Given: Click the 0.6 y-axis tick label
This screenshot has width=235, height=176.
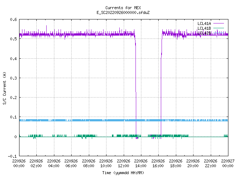Looking at the screenshot, I should click(x=13, y=19).
